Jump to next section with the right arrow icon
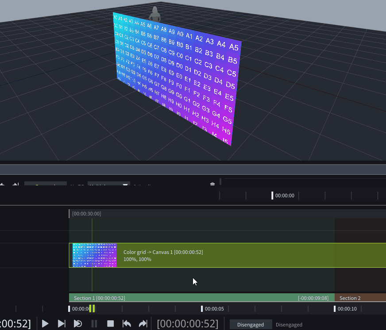This screenshot has width=386, height=330. (143, 324)
